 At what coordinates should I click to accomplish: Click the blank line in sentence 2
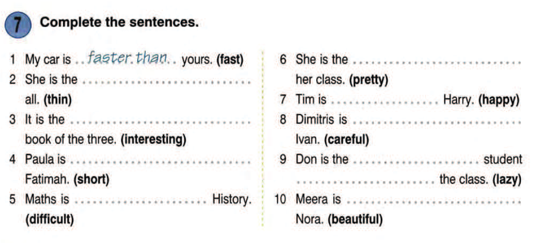[167, 82]
